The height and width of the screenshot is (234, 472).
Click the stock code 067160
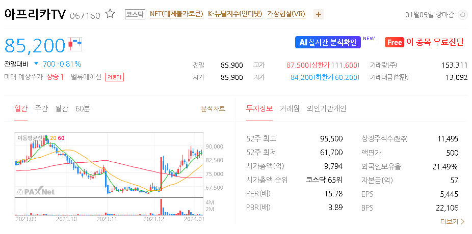85,16
